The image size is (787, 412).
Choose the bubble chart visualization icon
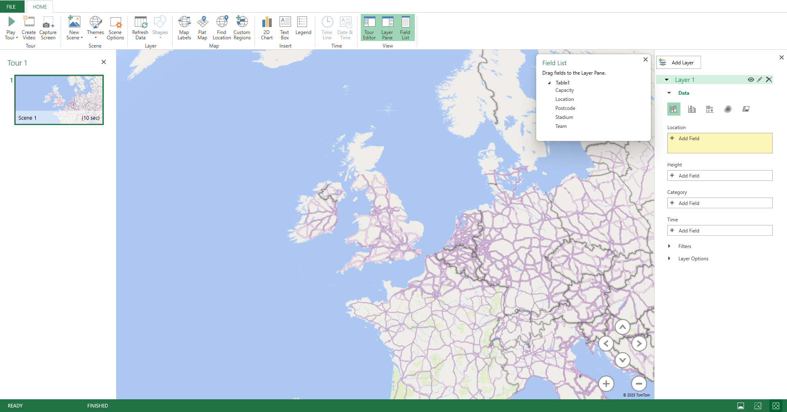tap(710, 109)
